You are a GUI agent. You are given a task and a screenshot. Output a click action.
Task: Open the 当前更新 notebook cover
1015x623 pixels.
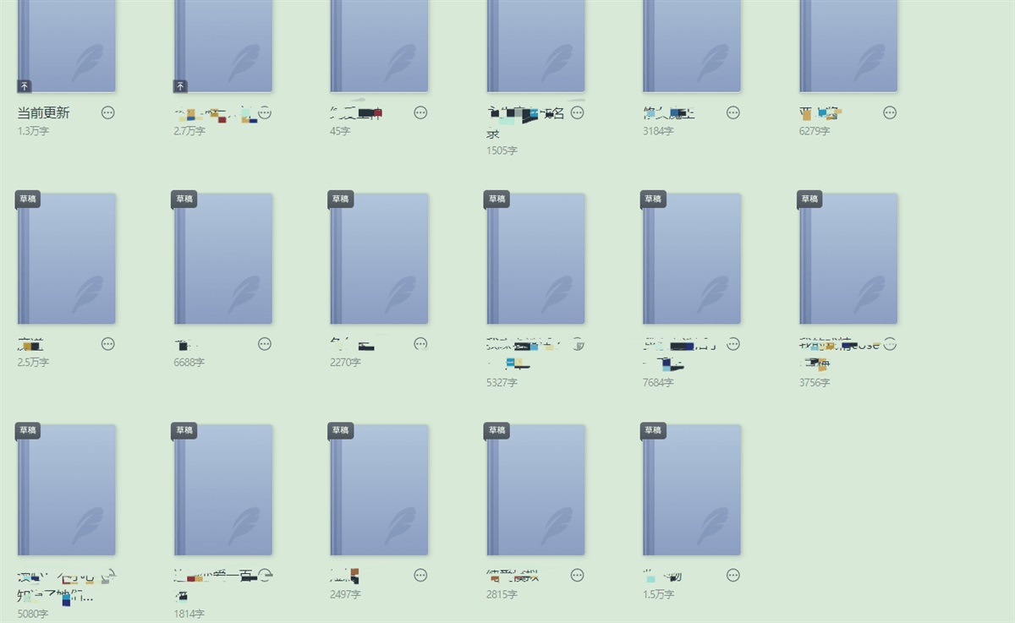point(67,42)
